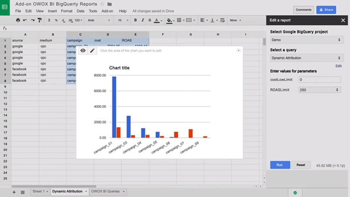Screen dimensions: 350x197
Task: Open the Tools menu
Action: (x=93, y=11)
